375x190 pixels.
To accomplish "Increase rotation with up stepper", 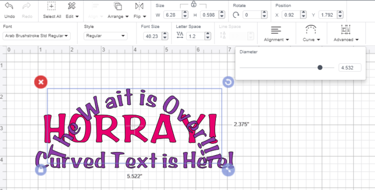I will (264, 13).
